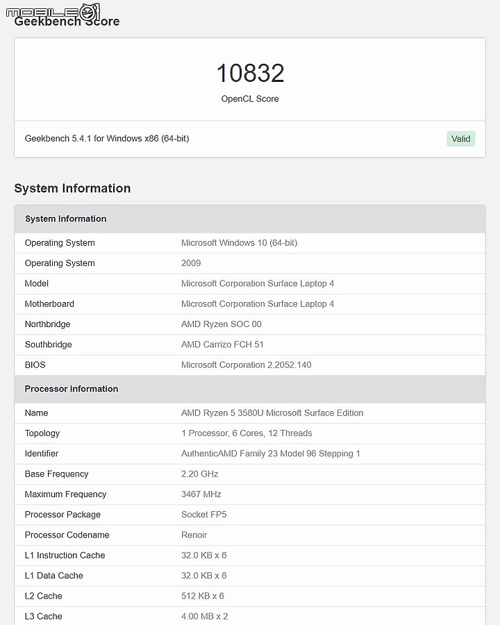Click the green Valid badge

pyautogui.click(x=460, y=139)
